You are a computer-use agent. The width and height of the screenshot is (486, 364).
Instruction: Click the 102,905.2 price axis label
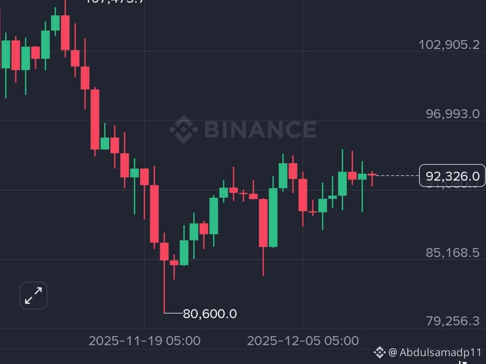pyautogui.click(x=449, y=45)
